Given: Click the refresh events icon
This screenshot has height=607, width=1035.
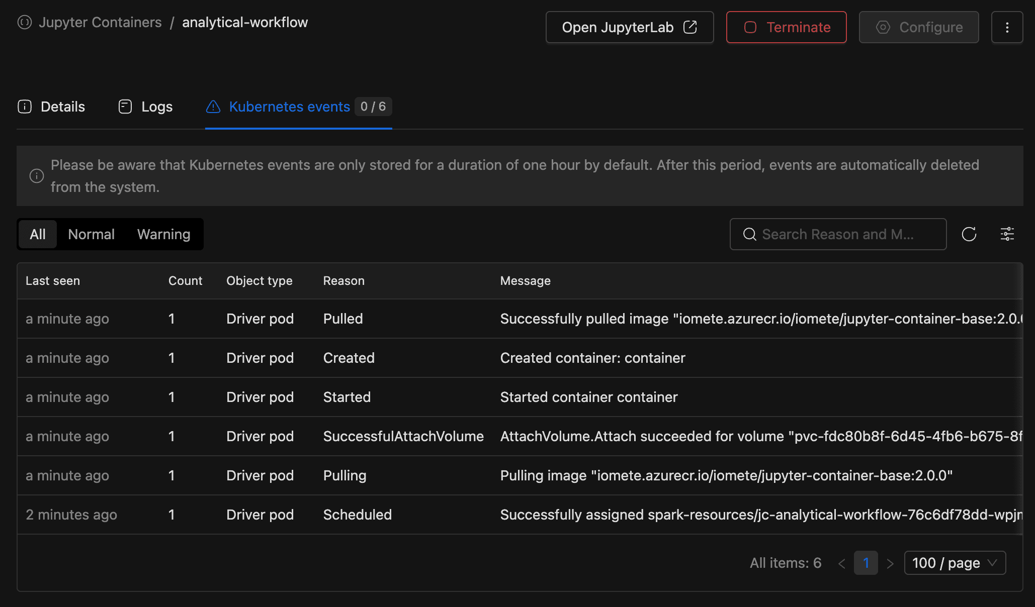Looking at the screenshot, I should 969,234.
